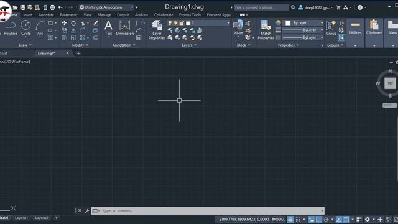The width and height of the screenshot is (398, 224).
Task: Click the Undo arrow icon
Action: pyautogui.click(x=60, y=7)
